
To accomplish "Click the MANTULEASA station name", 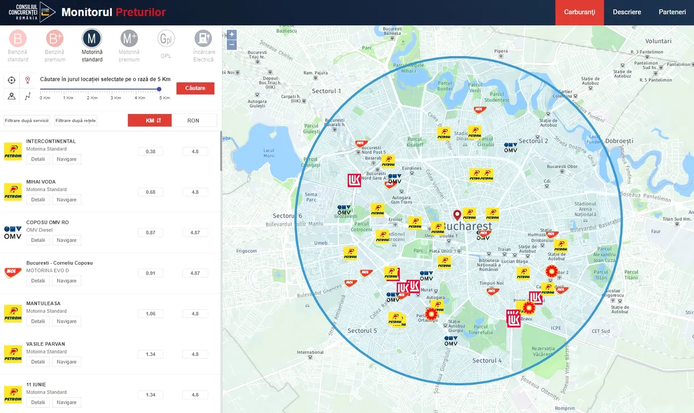I will [x=43, y=304].
